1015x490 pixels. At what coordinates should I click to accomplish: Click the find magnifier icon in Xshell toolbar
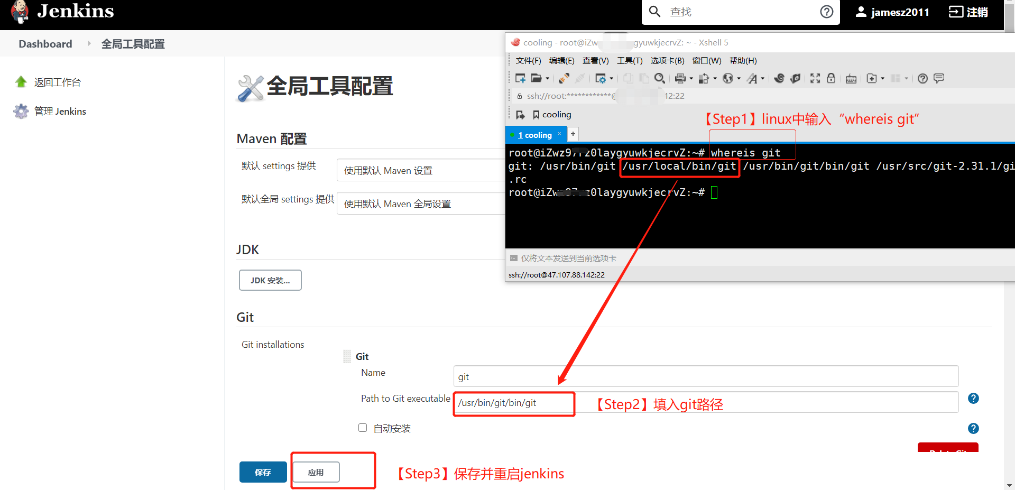[x=659, y=78]
